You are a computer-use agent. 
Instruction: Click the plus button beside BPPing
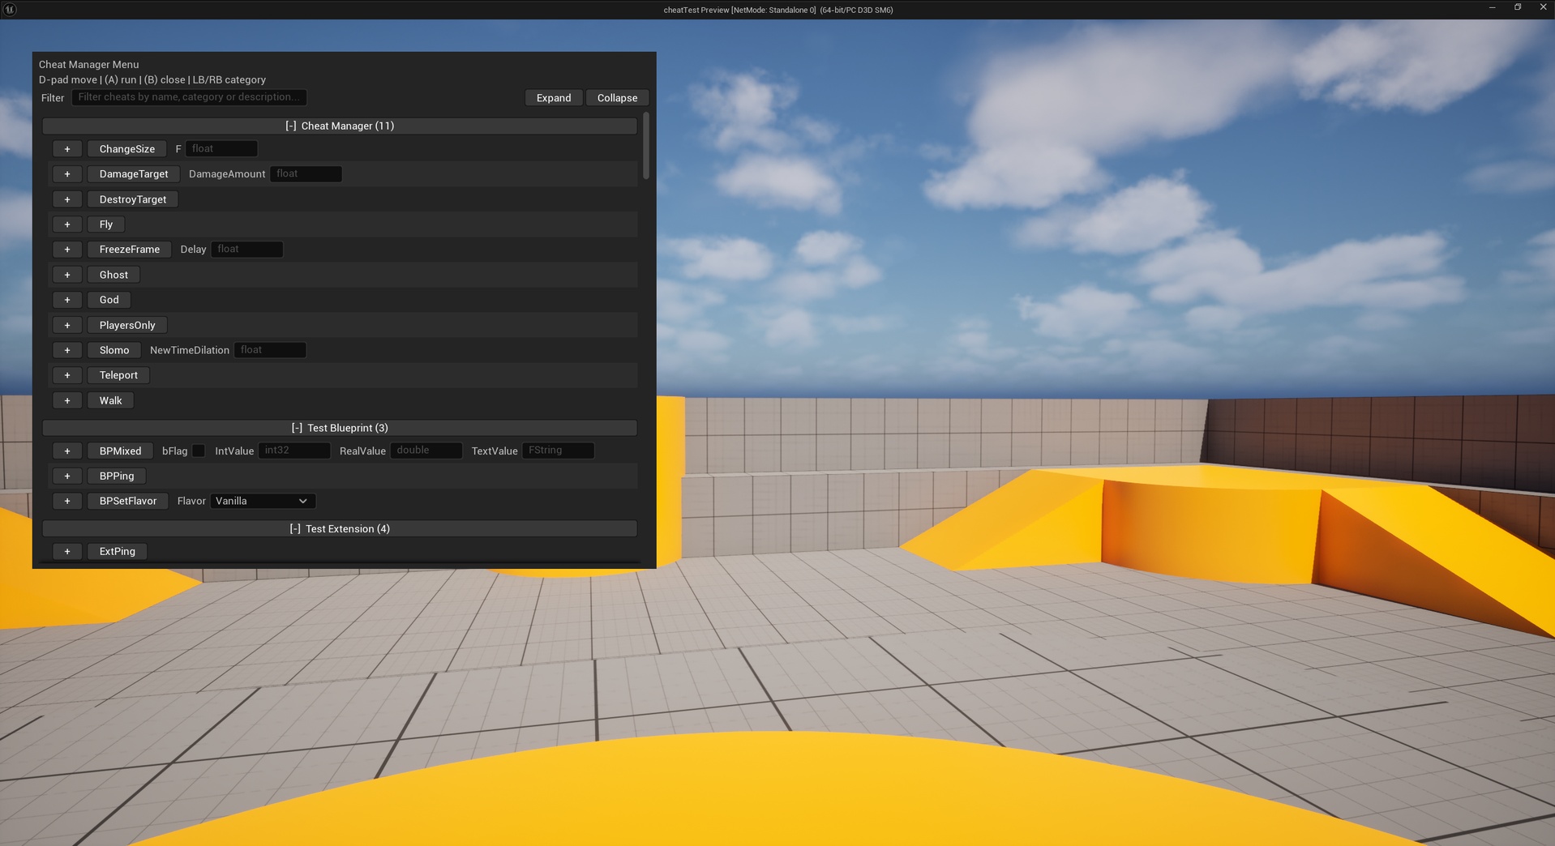pos(67,476)
